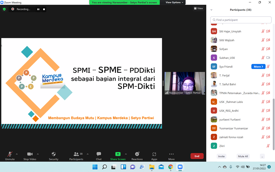This screenshot has width=275, height=172.
Task: Select Sitti Wajizah participant row
Action: [241, 40]
